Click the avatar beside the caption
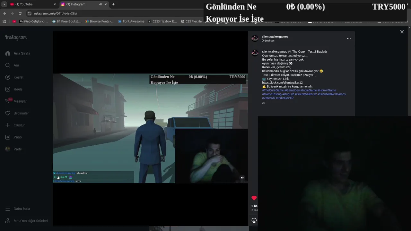Screen dimensions: 411x231 [255, 53]
